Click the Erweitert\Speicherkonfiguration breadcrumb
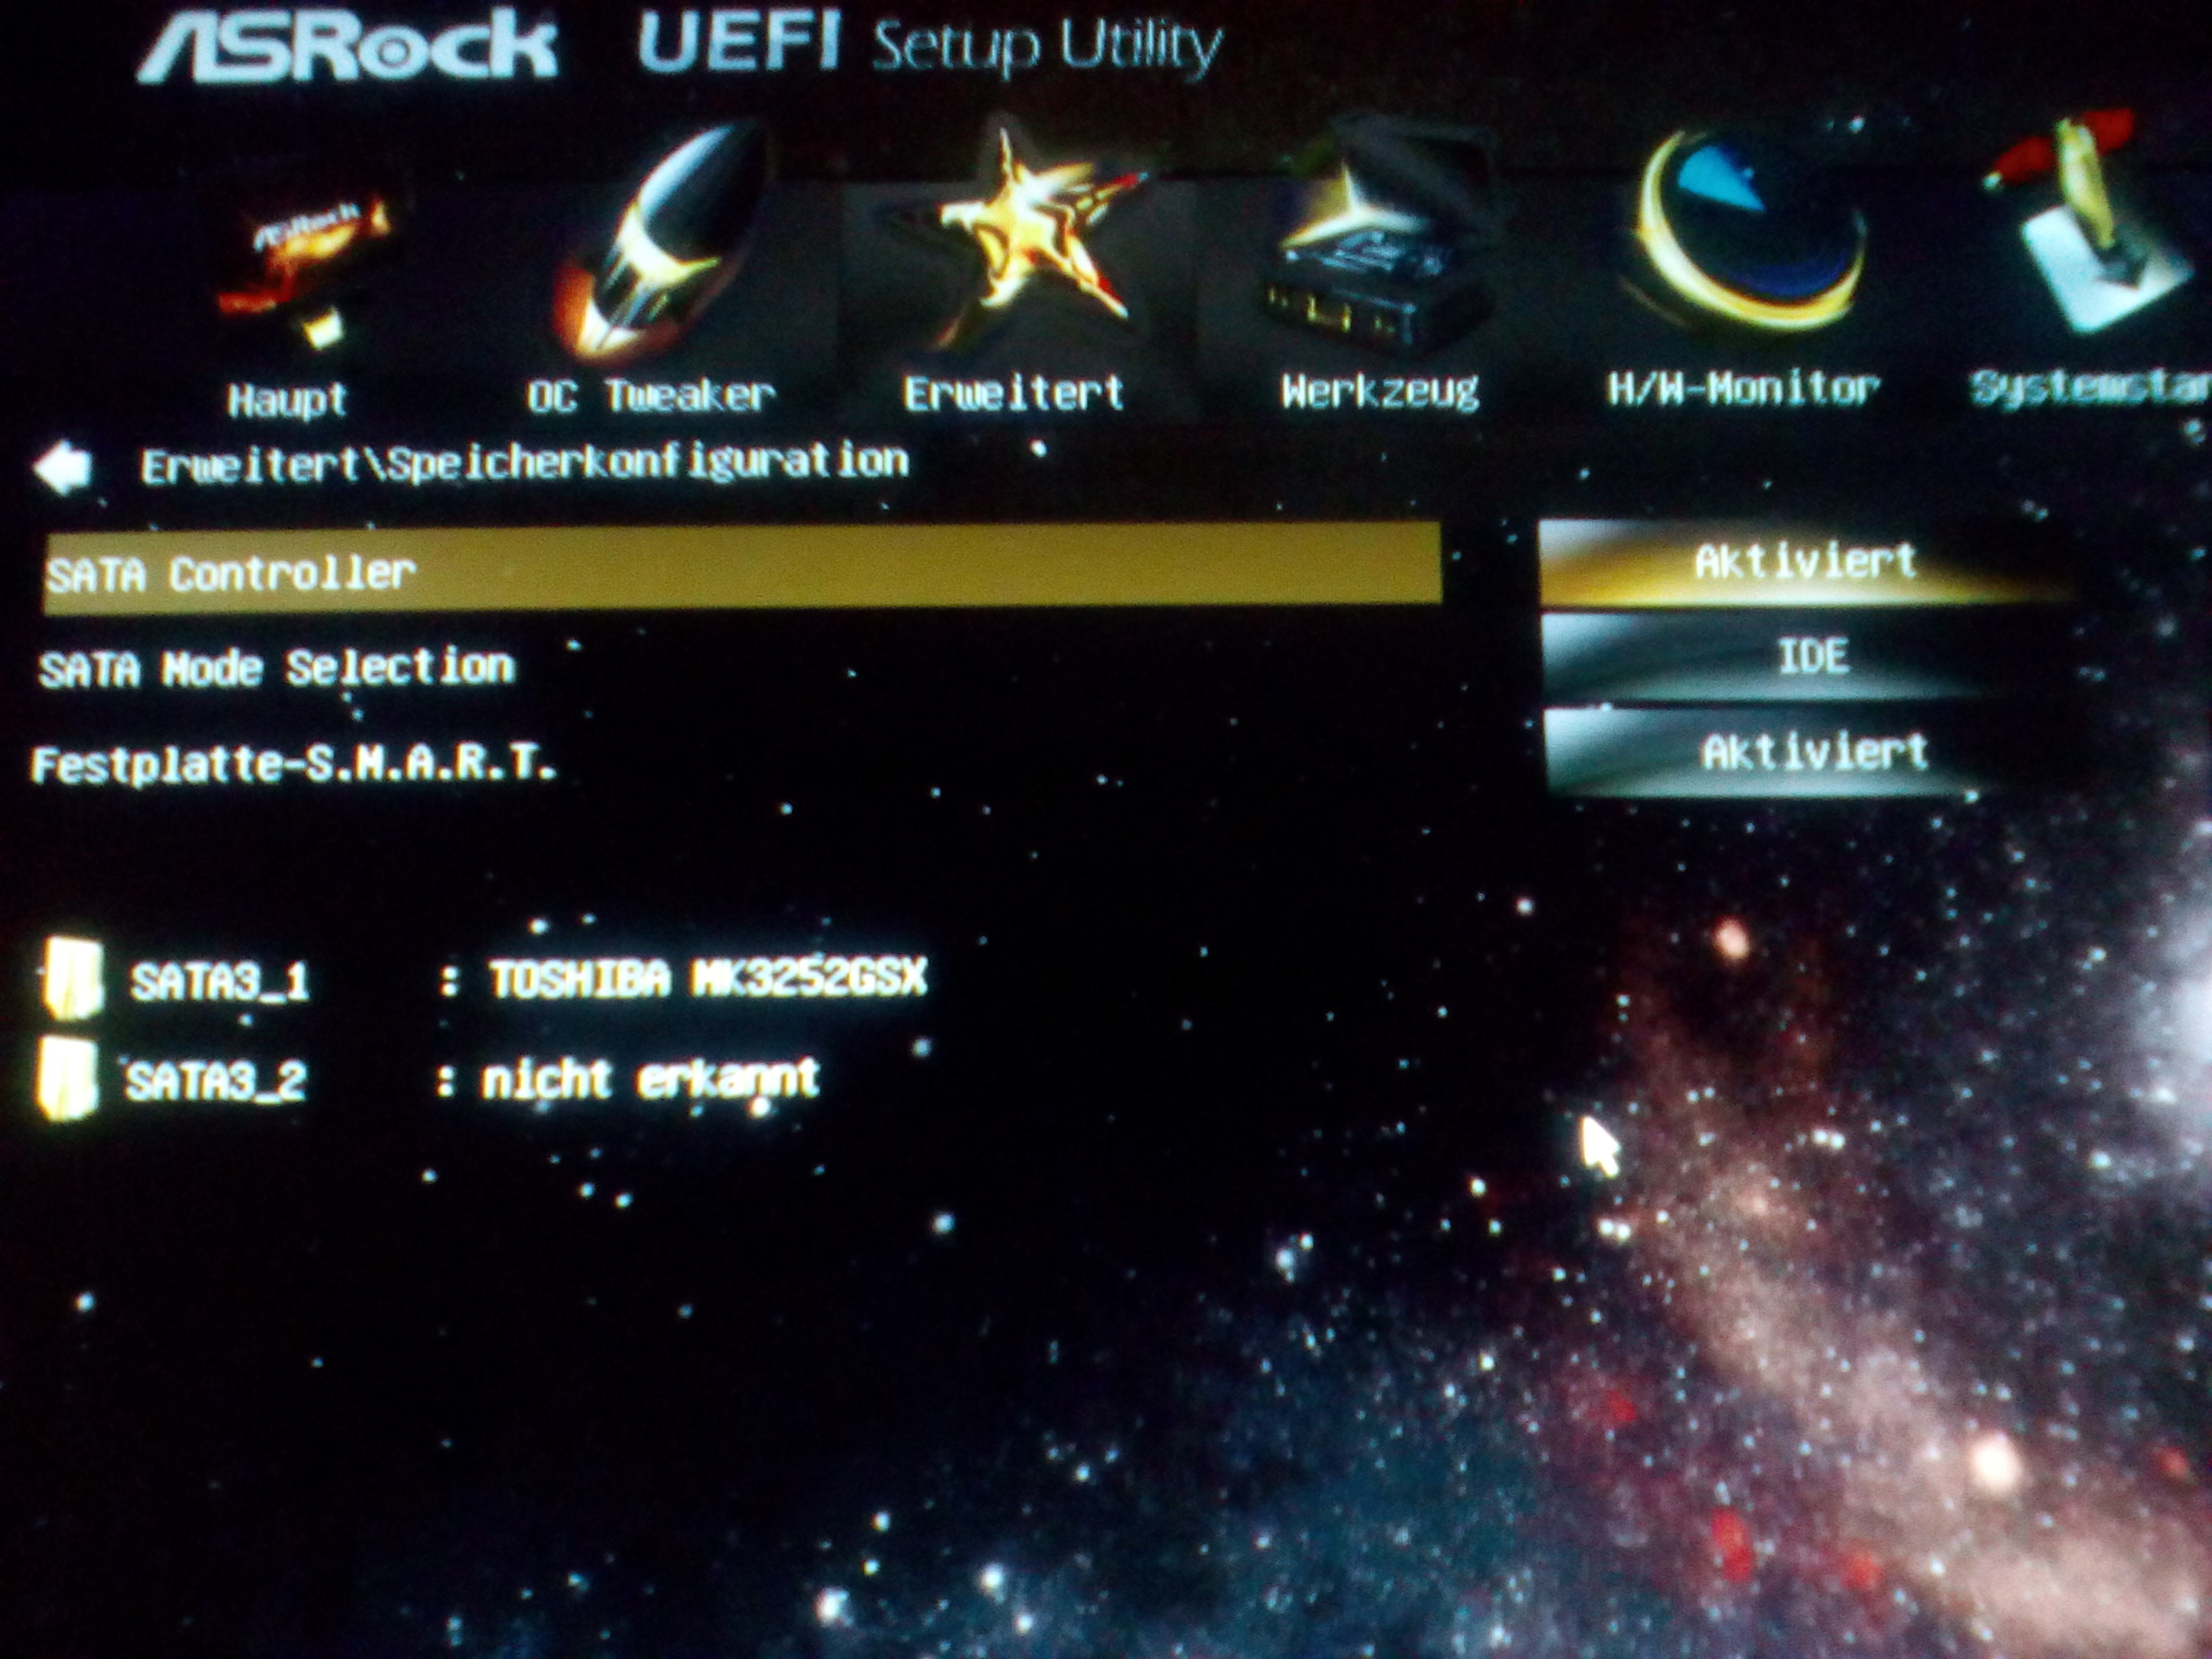The image size is (2212, 1659). pyautogui.click(x=524, y=464)
